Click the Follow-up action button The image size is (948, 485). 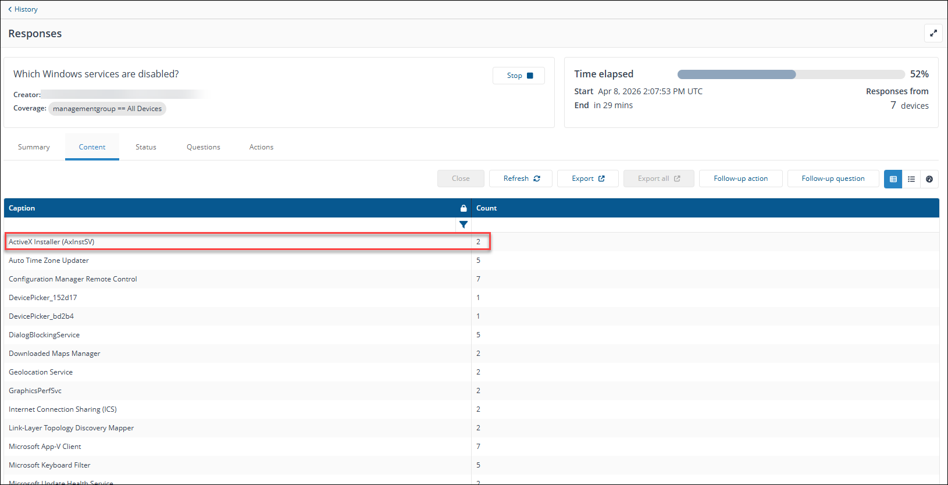click(x=740, y=179)
